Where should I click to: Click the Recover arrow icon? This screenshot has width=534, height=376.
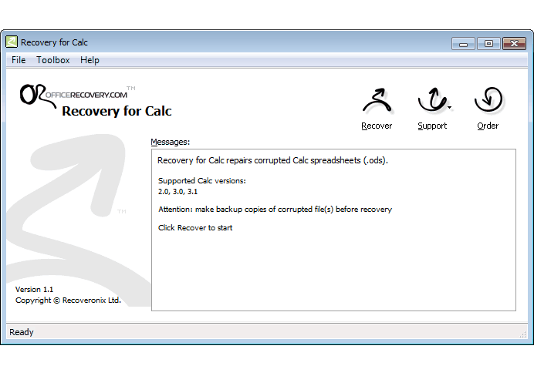tap(377, 100)
